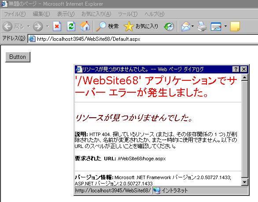Screen dimensions: 258x202
Task: Click the 説明 HTTP 404 description text
Action: coord(156,140)
